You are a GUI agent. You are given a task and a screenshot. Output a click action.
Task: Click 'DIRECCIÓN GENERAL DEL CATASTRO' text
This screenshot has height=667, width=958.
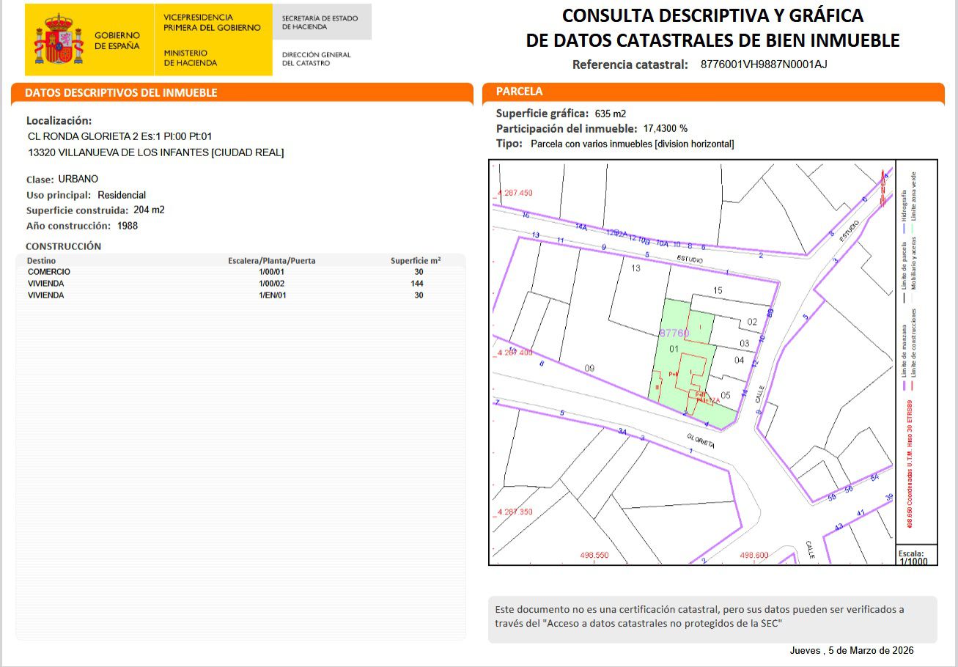tap(317, 59)
